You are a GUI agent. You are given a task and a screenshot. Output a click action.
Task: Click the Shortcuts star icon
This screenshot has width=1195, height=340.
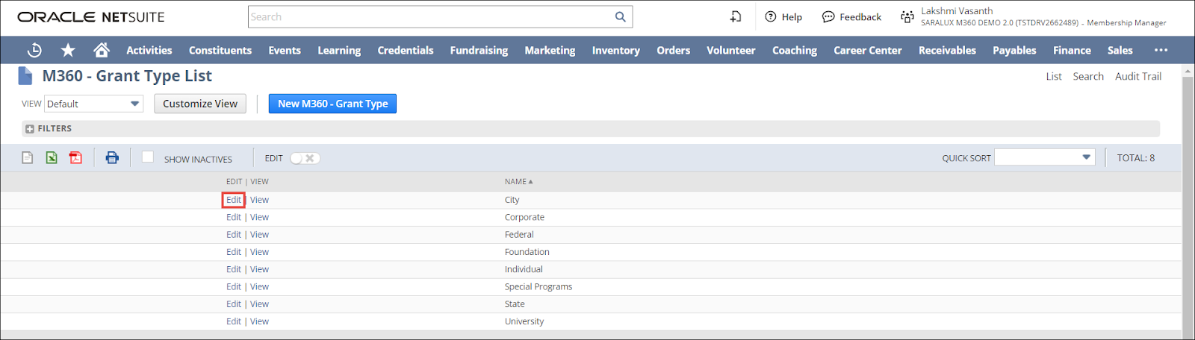tap(68, 50)
